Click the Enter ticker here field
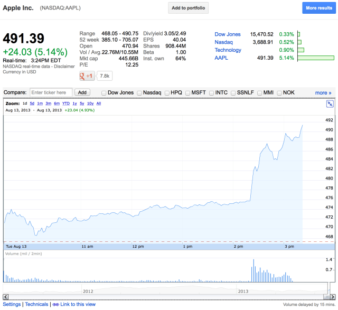 [51, 92]
